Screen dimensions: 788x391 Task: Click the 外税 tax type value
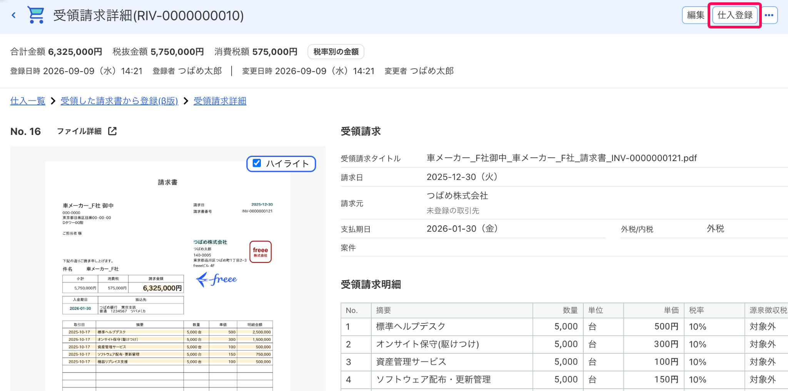[x=715, y=229]
